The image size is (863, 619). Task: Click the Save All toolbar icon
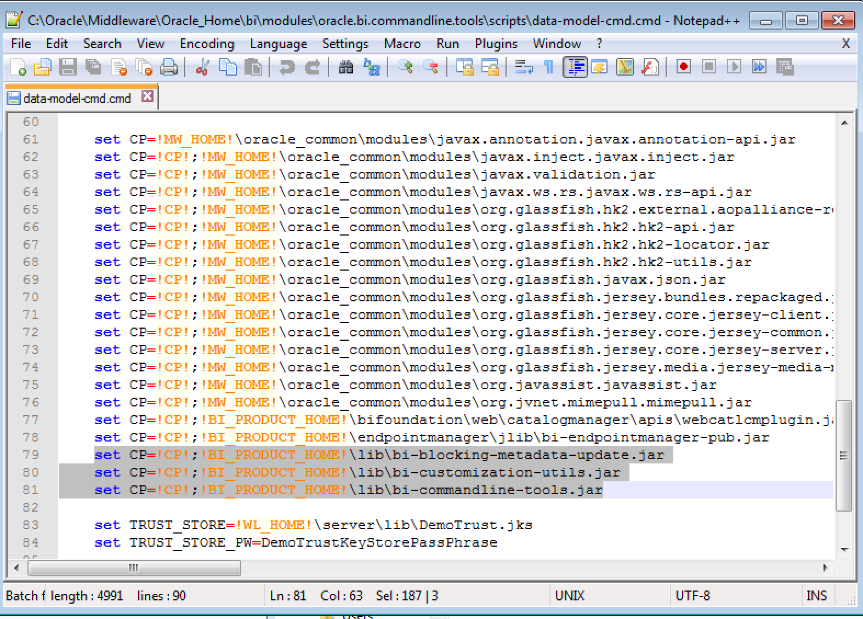93,67
